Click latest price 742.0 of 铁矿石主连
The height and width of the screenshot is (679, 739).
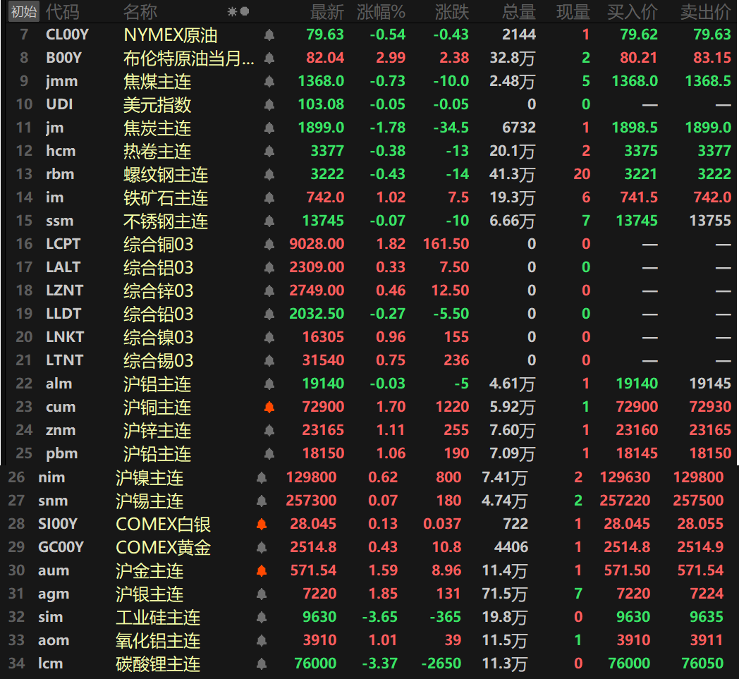(x=325, y=197)
